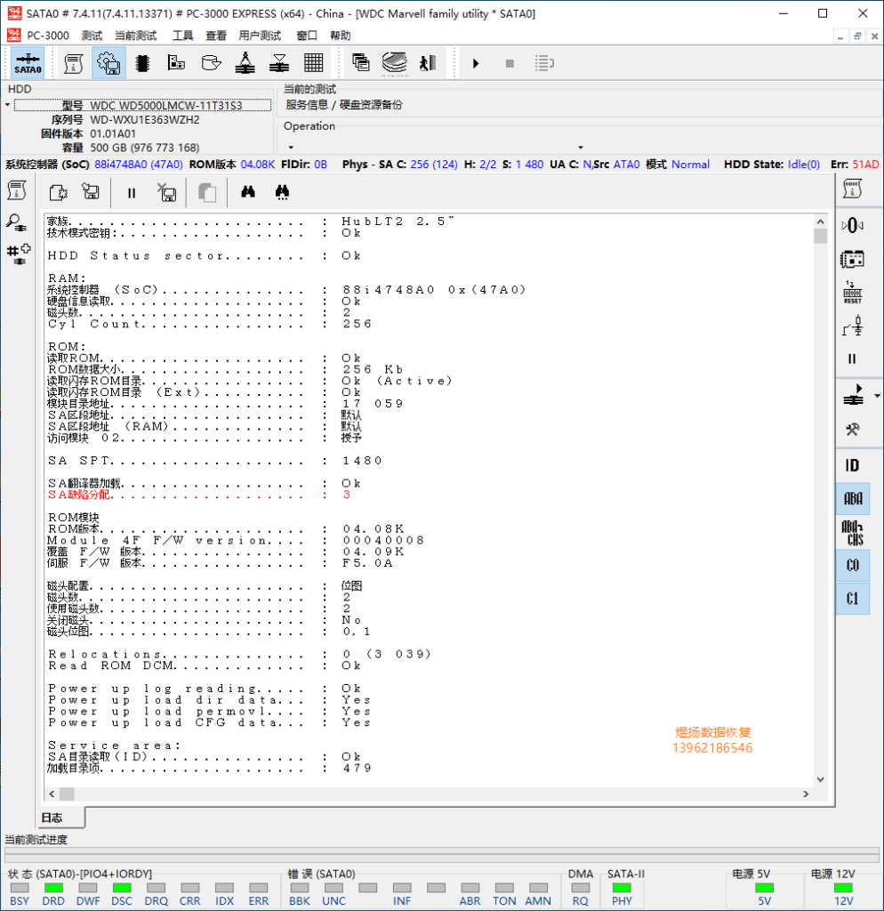Click the left sidebar hash plus icon
The height and width of the screenshot is (911, 884).
[18, 254]
